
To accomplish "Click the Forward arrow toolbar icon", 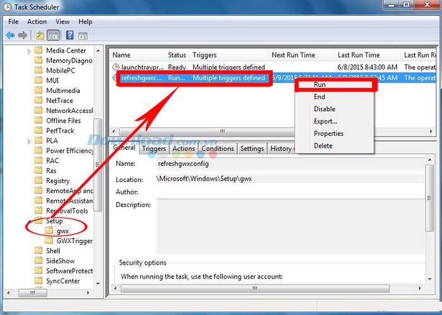I will [23, 35].
